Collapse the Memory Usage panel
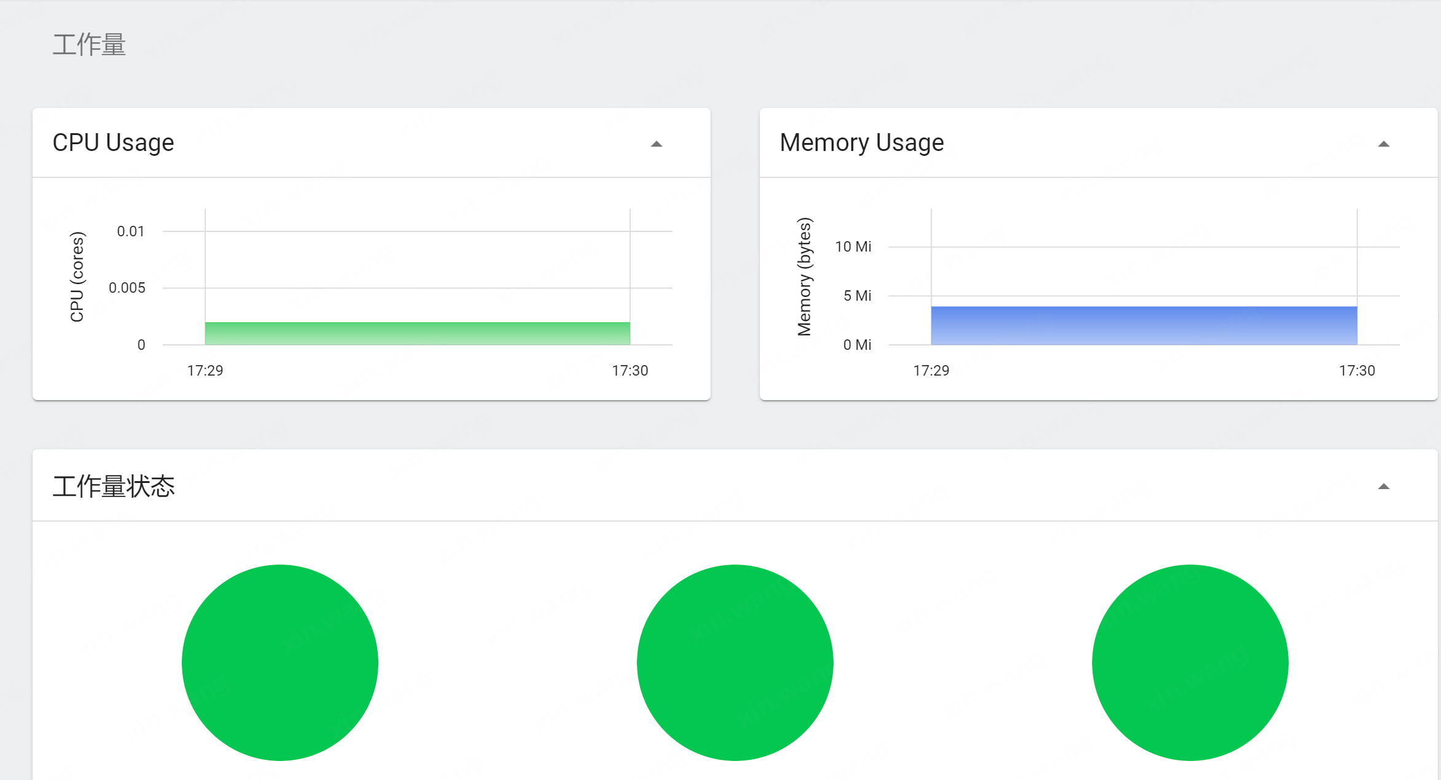The height and width of the screenshot is (780, 1441). click(1383, 144)
